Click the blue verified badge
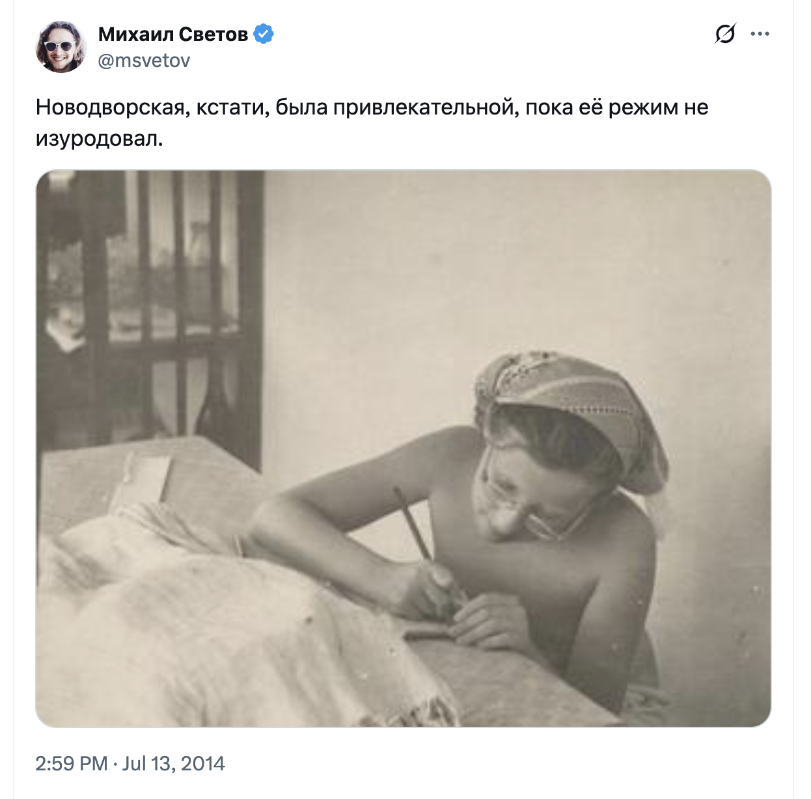Screen dimensions: 811x799 [x=264, y=34]
